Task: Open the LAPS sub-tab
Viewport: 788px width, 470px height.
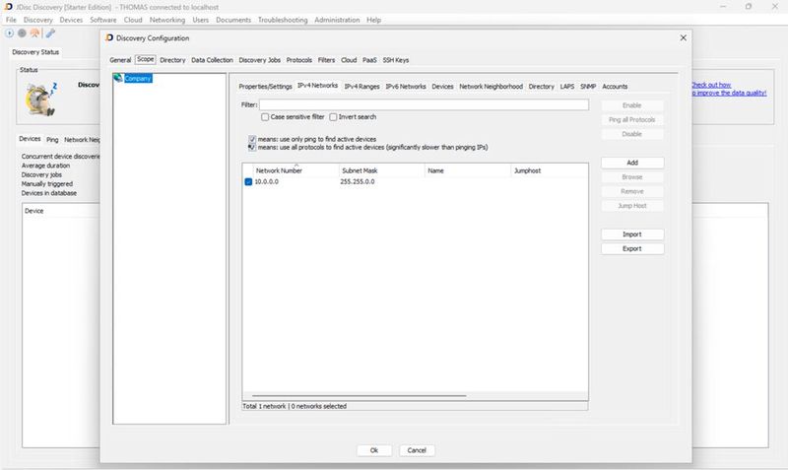Action: coord(567,87)
